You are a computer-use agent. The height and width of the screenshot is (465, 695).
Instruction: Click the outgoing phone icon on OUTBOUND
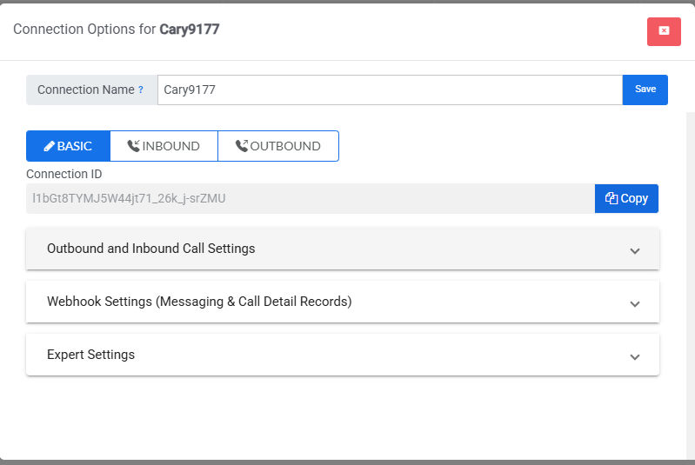pos(241,146)
